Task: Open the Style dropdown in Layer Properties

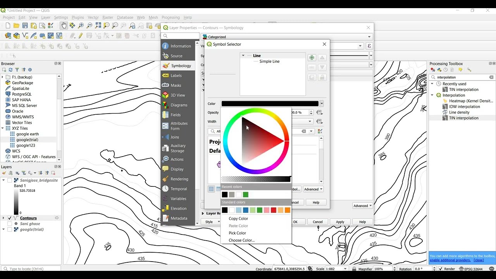Action: (x=211, y=222)
